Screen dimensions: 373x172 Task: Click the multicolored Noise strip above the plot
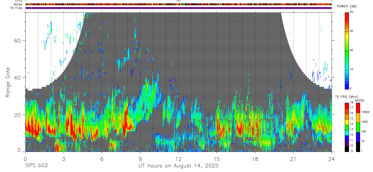tap(179, 4)
